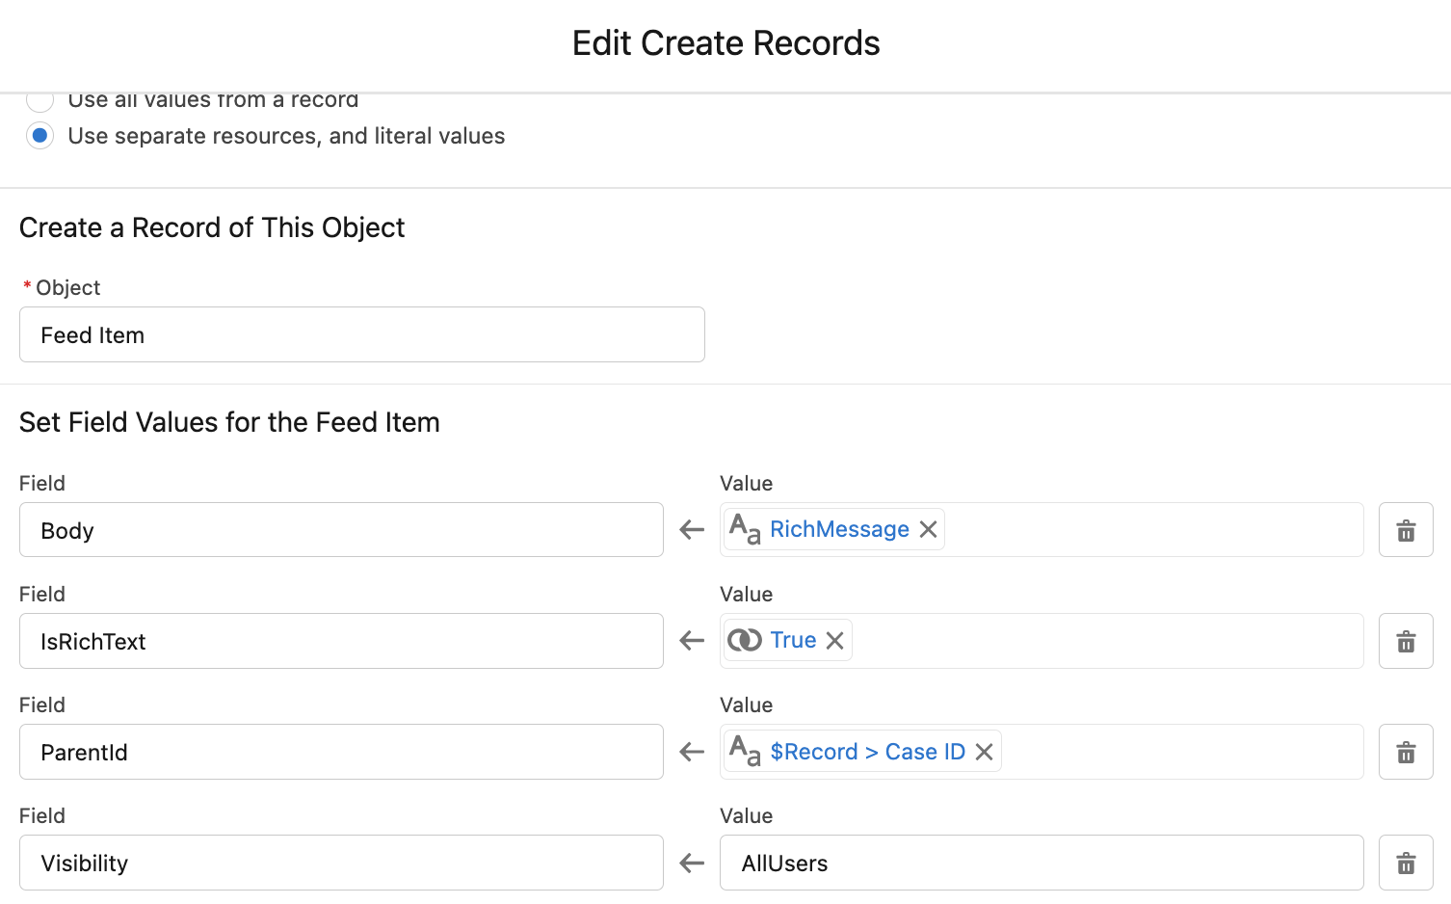The height and width of the screenshot is (904, 1451).
Task: Select the RichMessage resource link
Action: [x=839, y=528]
